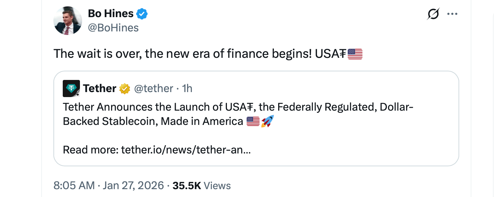Click Bo Hines blue verified badge
This screenshot has width=494, height=197.
[142, 14]
